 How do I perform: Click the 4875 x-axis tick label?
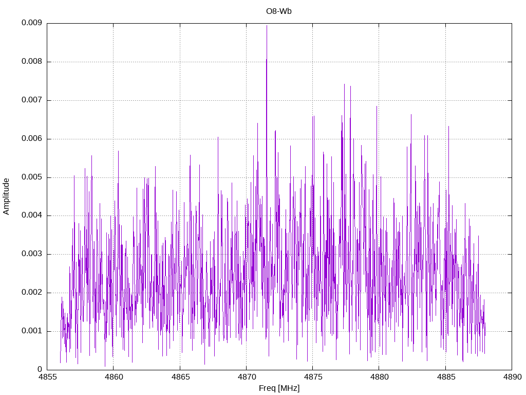[313, 377]
